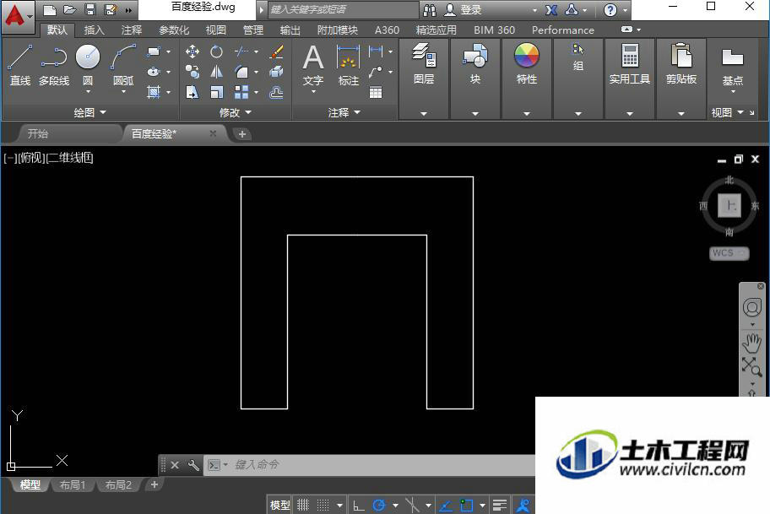Click the Scale tool icon
Image resolution: width=770 pixels, height=514 pixels.
coord(216,92)
